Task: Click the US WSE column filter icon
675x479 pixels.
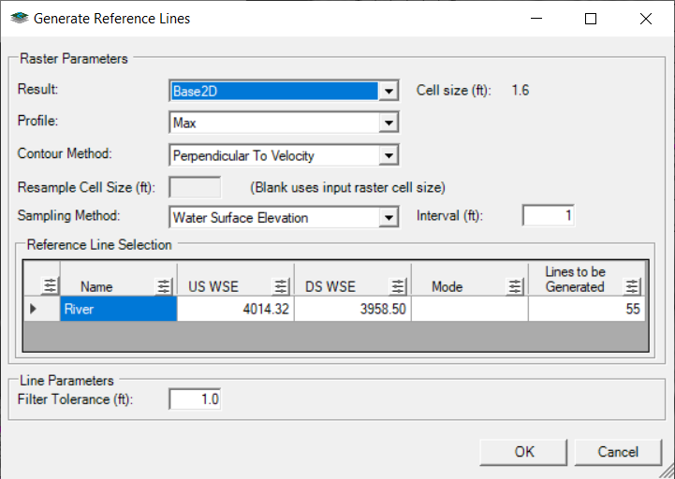Action: tap(281, 286)
